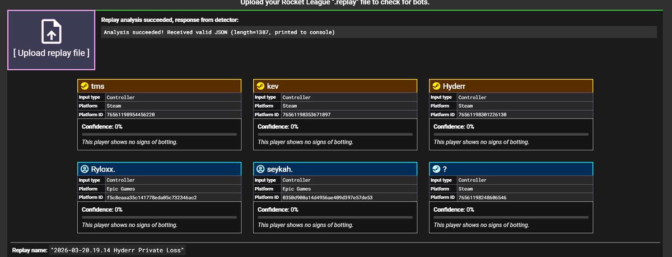This screenshot has width=672, height=257.
Task: Click the Epic account icon beside Ryloxx.
Action: pyautogui.click(x=85, y=169)
